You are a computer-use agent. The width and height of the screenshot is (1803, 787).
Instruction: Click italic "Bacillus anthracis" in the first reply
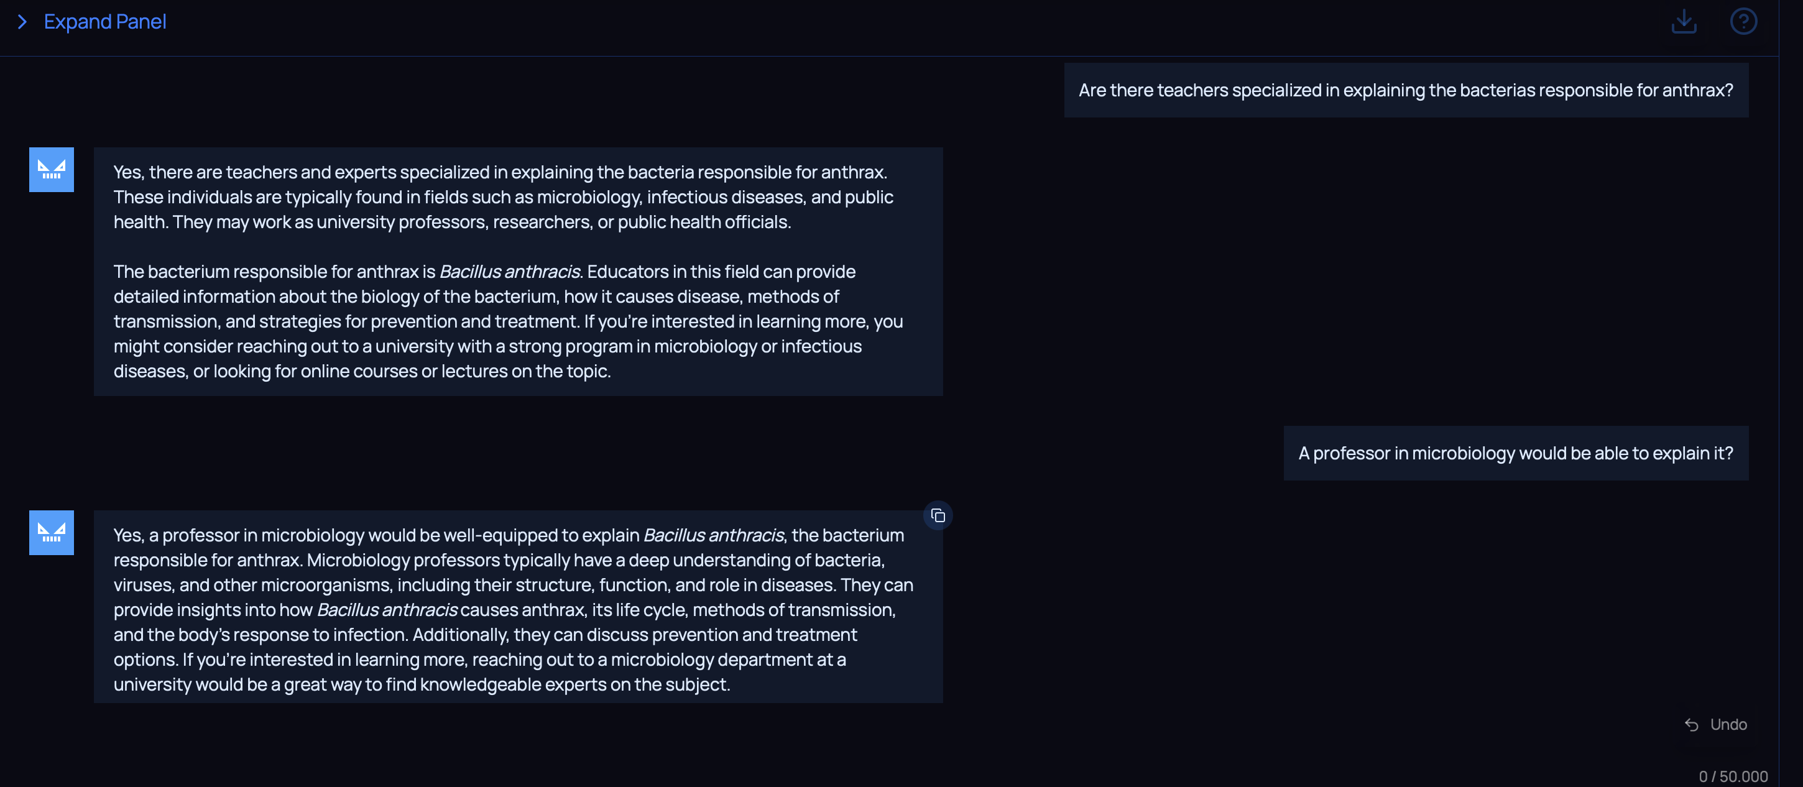click(x=509, y=272)
